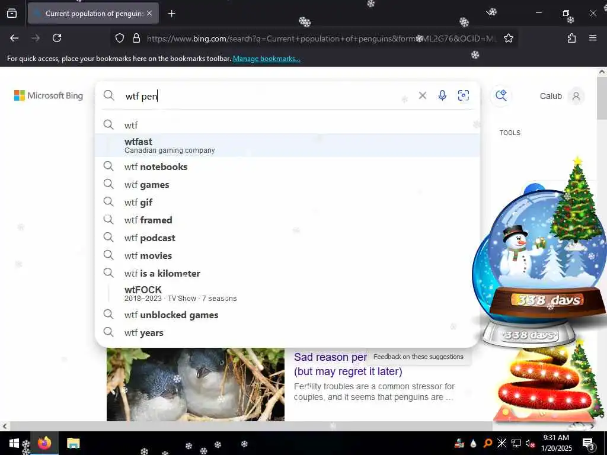
Task: Start voice search with the microphone
Action: click(x=442, y=95)
